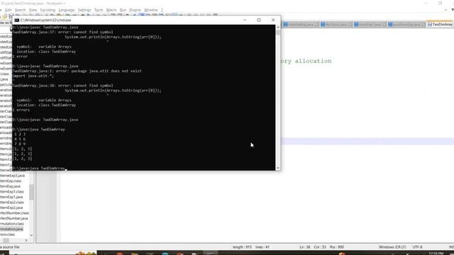The height and width of the screenshot is (255, 454).
Task: Click the '2 errors' line in terminal
Action: [21, 110]
